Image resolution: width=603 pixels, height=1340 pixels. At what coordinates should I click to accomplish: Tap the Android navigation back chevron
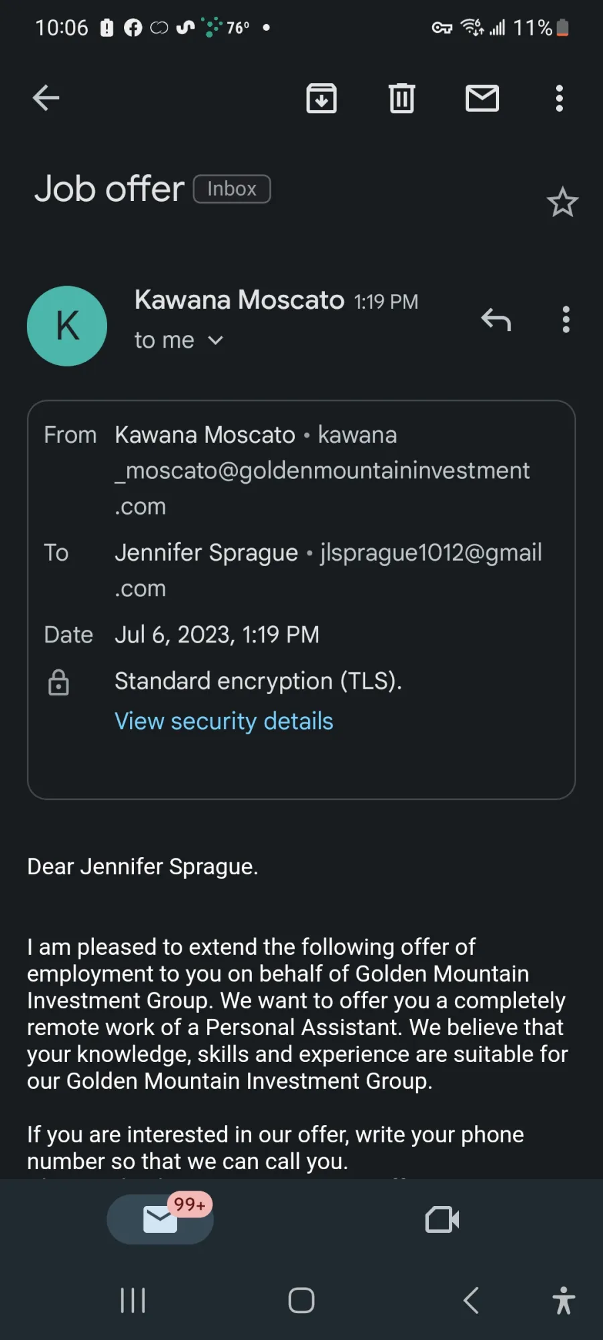coord(471,1300)
